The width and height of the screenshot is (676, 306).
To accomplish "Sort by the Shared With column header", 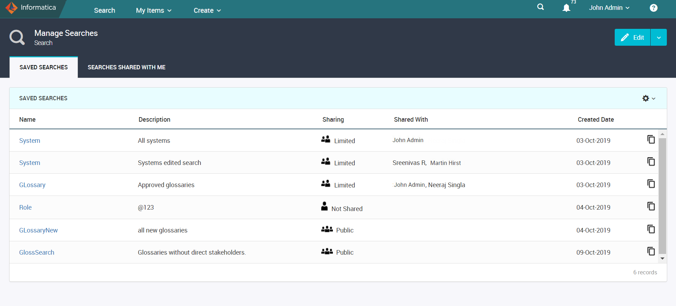I will click(x=411, y=120).
